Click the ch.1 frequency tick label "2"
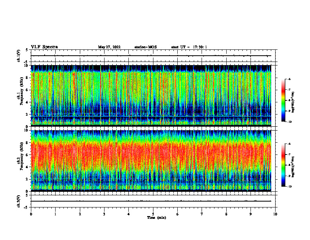 click(27, 115)
